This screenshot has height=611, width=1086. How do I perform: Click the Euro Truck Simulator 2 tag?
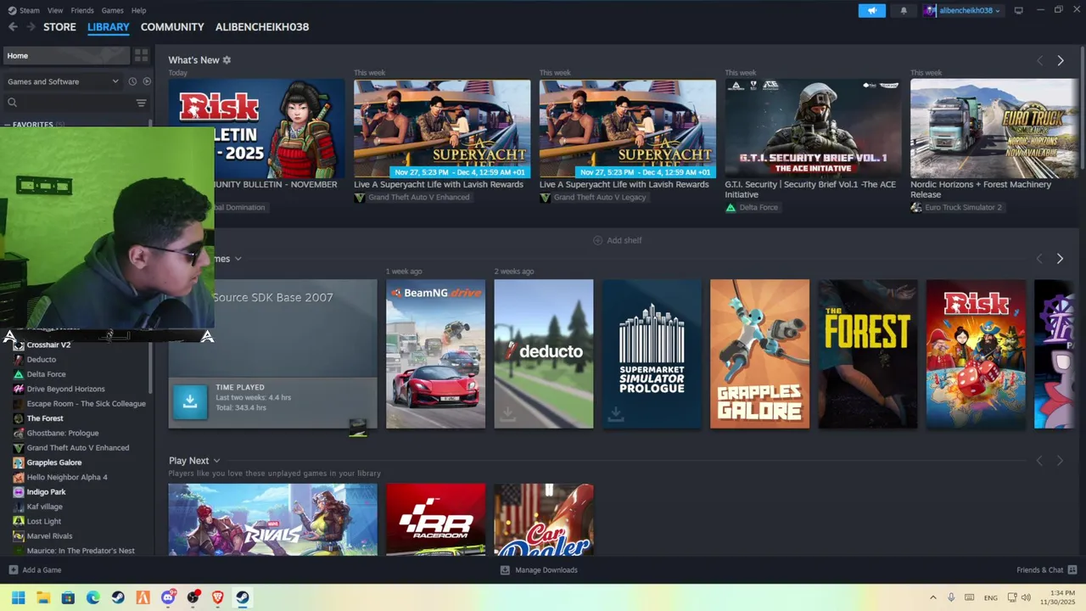(956, 207)
